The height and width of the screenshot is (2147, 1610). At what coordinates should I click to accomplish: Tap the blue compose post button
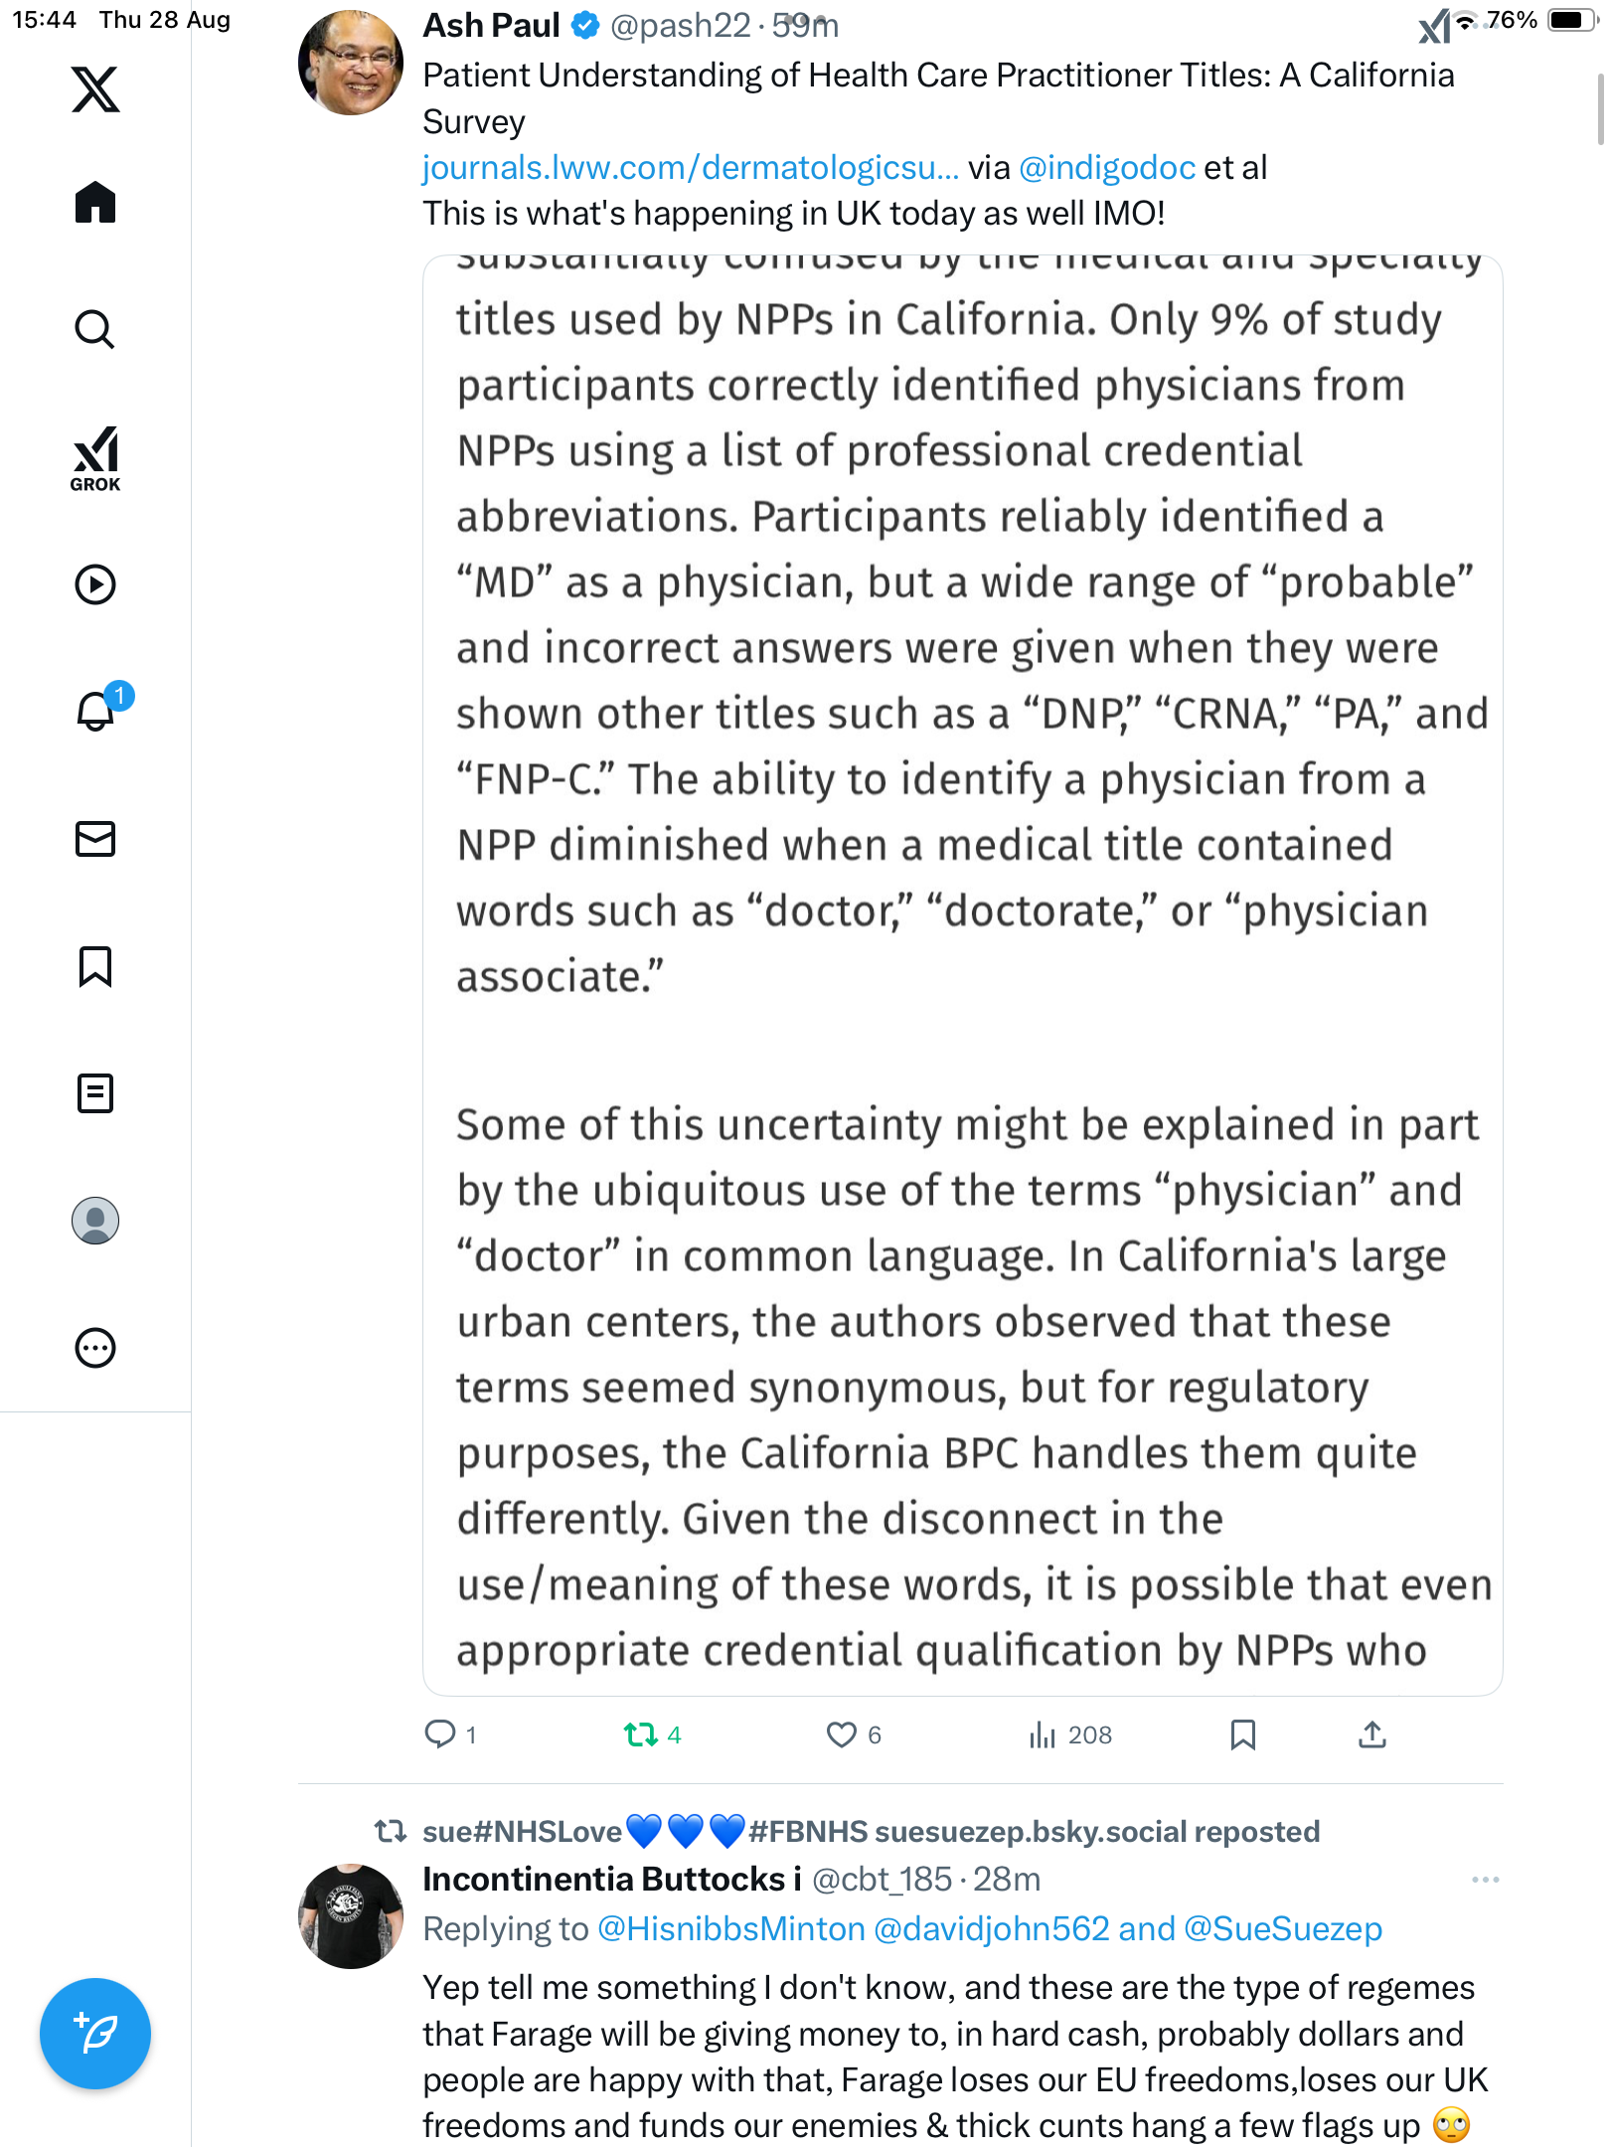coord(95,2034)
